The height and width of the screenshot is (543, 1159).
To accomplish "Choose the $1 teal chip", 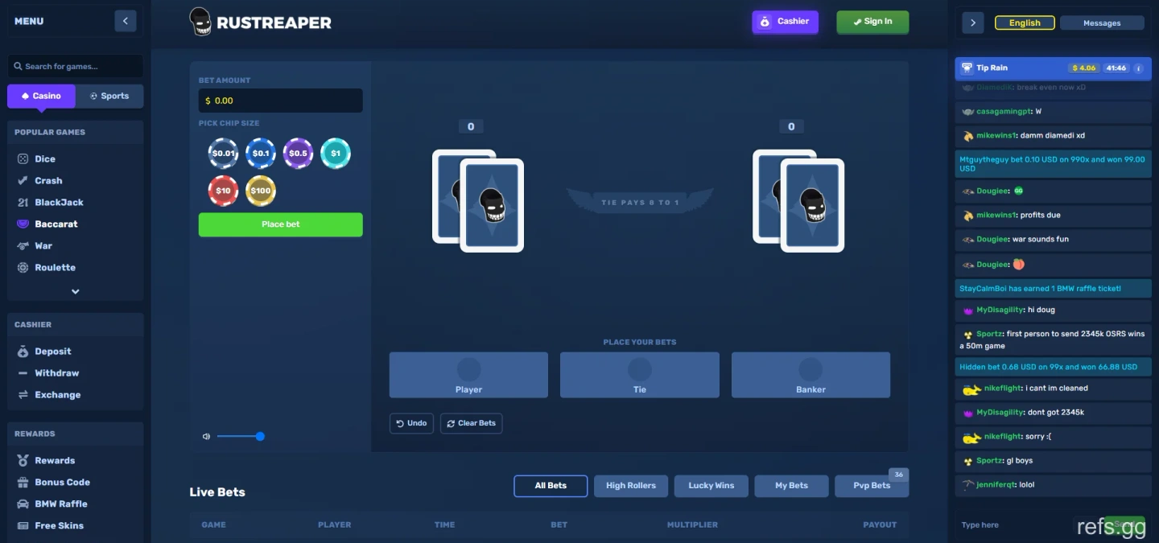I will [336, 153].
